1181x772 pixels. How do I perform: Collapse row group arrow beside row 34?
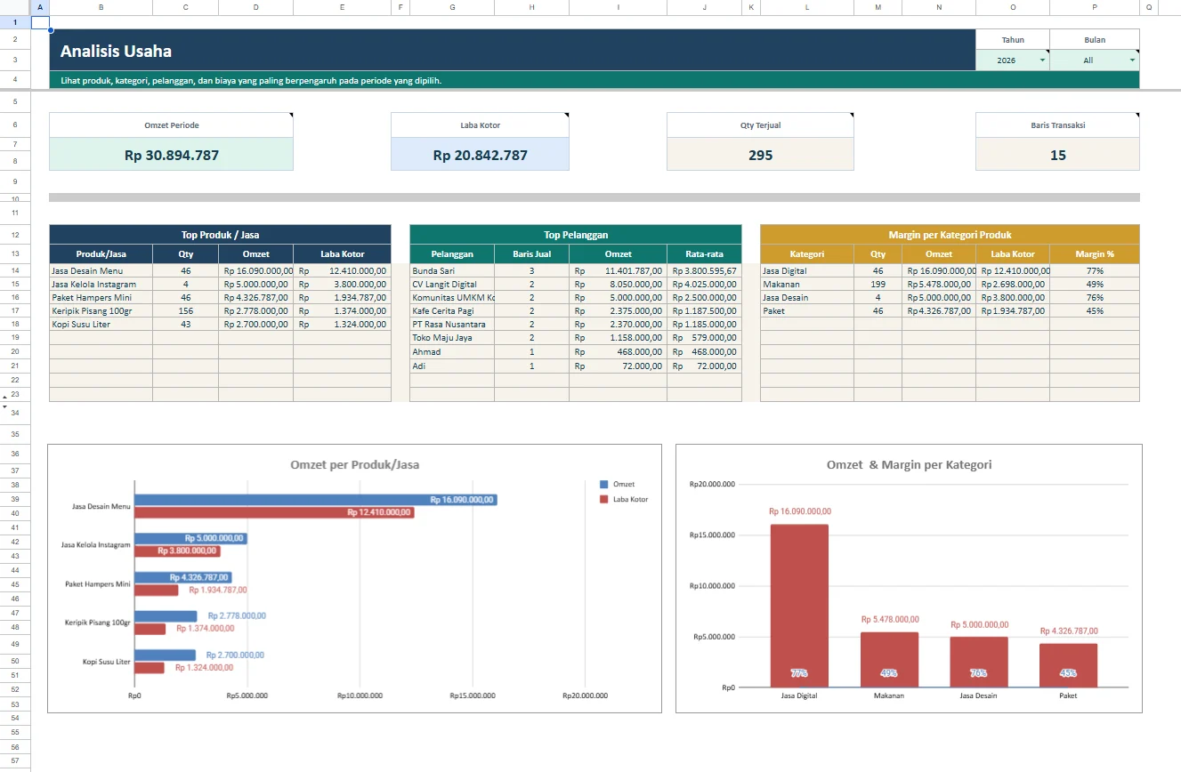point(4,406)
